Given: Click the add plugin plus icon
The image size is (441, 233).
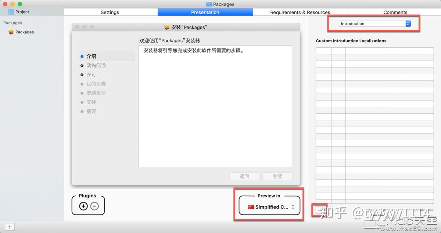Looking at the screenshot, I should (x=83, y=206).
